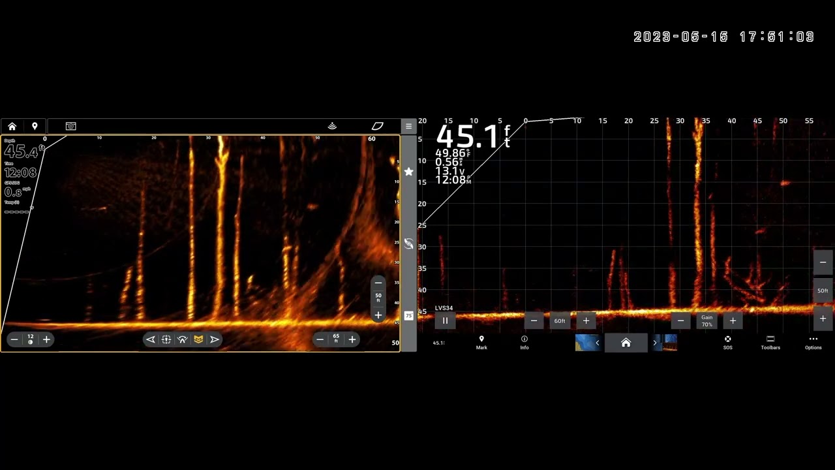
Task: Select the forward beam view icon
Action: pos(182,339)
